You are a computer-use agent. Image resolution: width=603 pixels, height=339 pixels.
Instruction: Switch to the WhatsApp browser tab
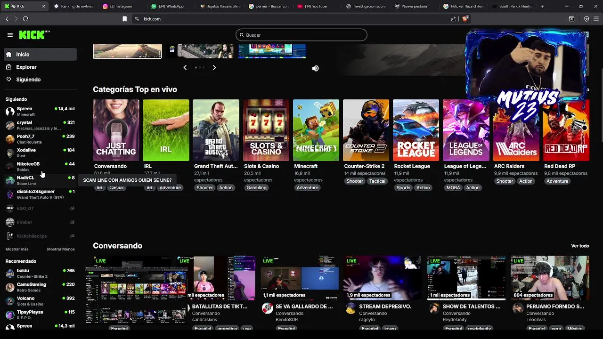(x=170, y=6)
